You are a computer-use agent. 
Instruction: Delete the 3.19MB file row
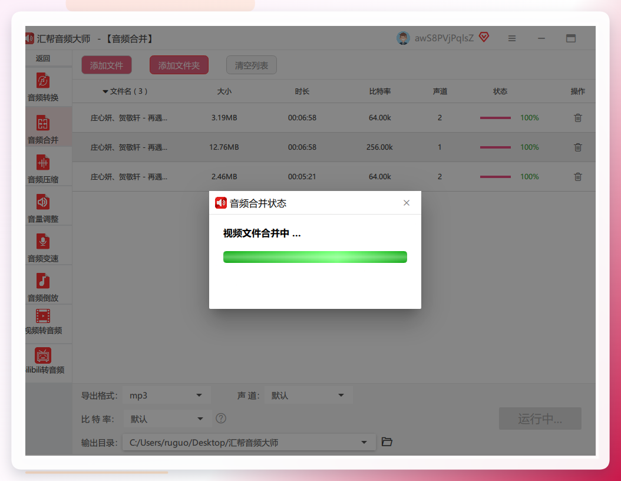click(x=578, y=118)
